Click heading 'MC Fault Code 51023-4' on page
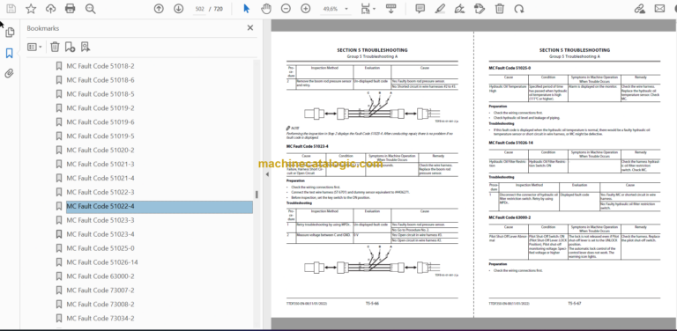 click(x=308, y=146)
